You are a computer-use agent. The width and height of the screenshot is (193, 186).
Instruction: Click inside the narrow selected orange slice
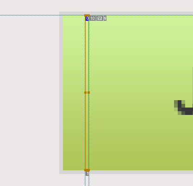[x=87, y=61]
